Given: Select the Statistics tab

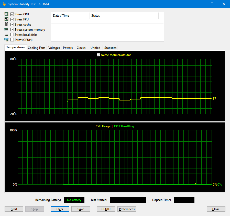Looking at the screenshot, I should (x=110, y=48).
